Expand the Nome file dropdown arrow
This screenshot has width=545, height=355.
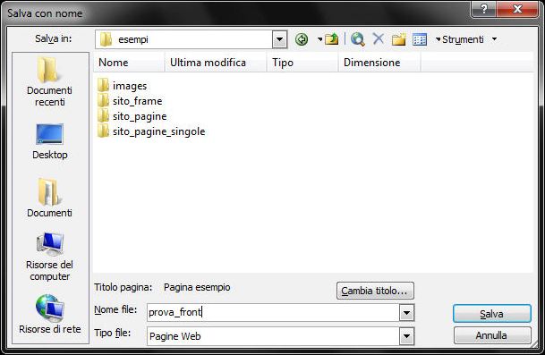(406, 313)
